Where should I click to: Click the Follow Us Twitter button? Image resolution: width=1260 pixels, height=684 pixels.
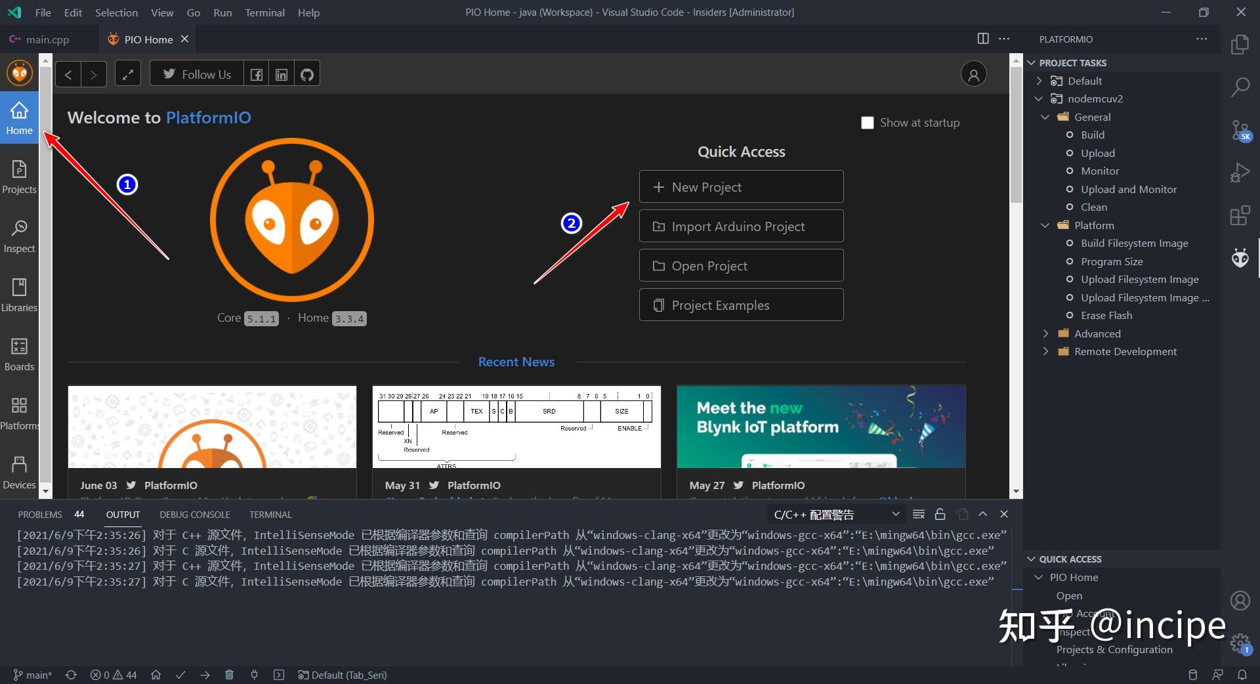197,74
